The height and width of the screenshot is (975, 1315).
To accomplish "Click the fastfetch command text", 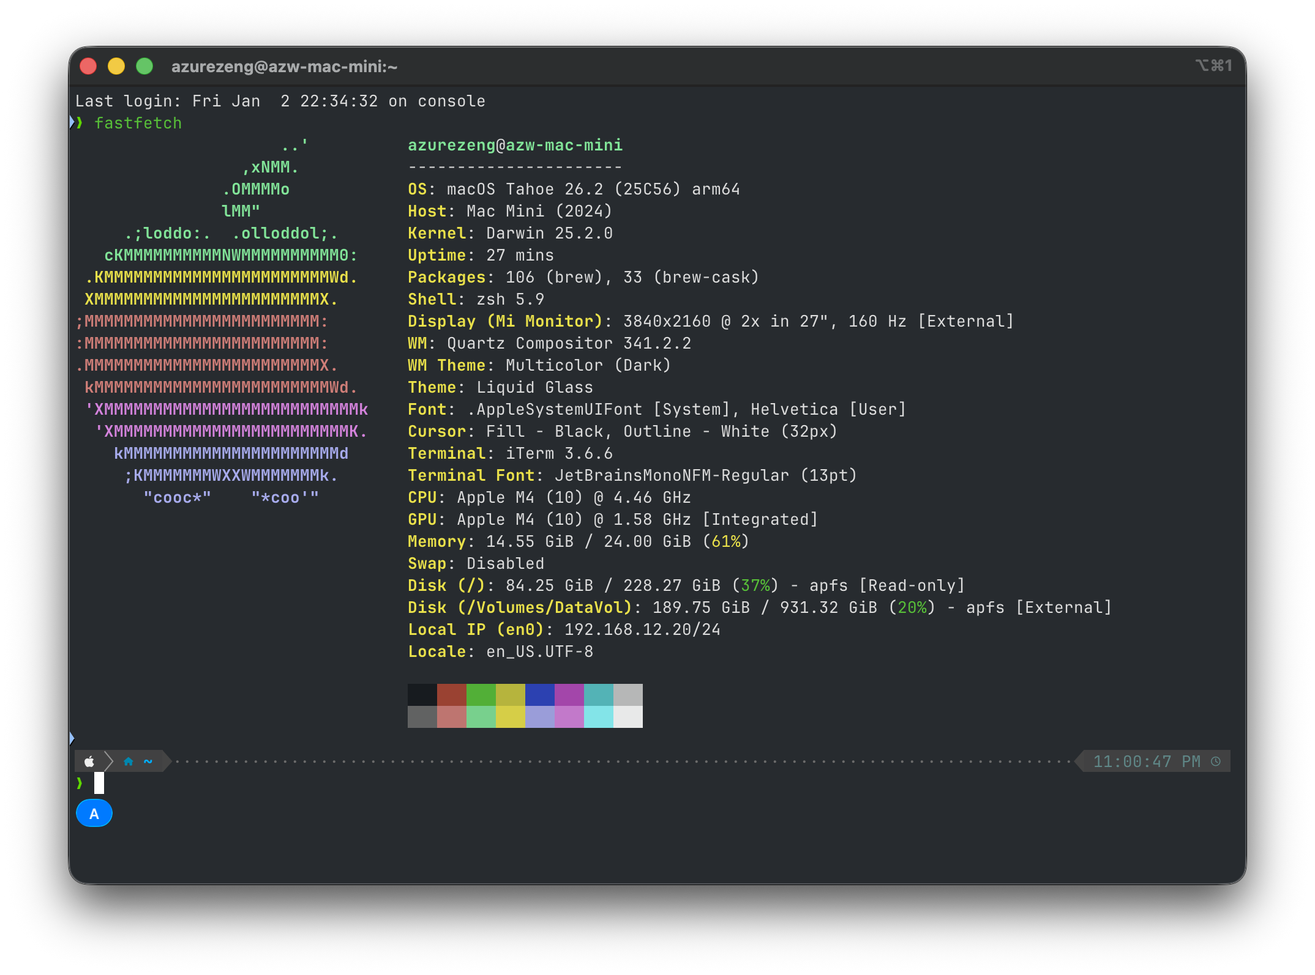I will coord(138,123).
